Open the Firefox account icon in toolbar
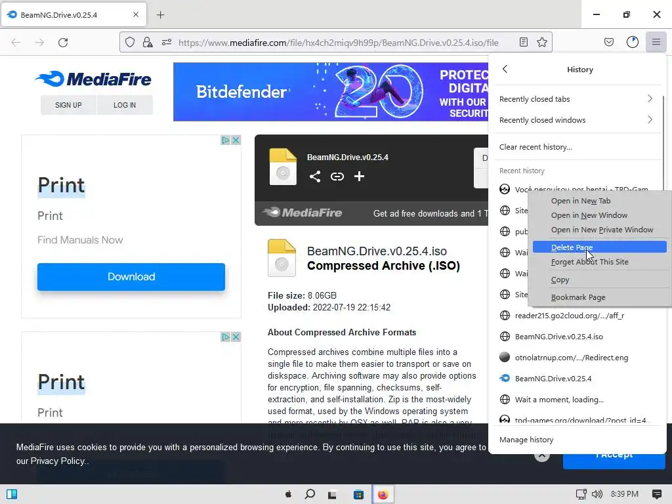 coord(633,42)
